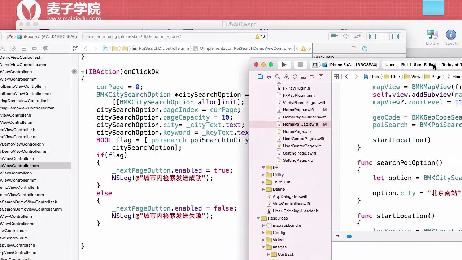The height and width of the screenshot is (260, 462).
Task: Open the Project navigator in Uber window
Action: tap(260, 77)
